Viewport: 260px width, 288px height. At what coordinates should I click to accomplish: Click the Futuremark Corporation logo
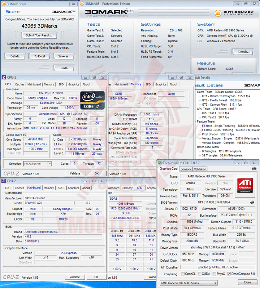coord(234,13)
